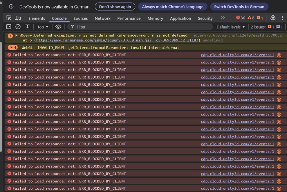This screenshot has height=192, width=287.
Task: Focus the console Filter input field
Action: coord(140,27)
